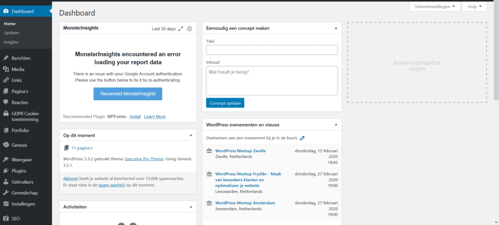
Task: Open Home submenu item
Action: (x=10, y=24)
